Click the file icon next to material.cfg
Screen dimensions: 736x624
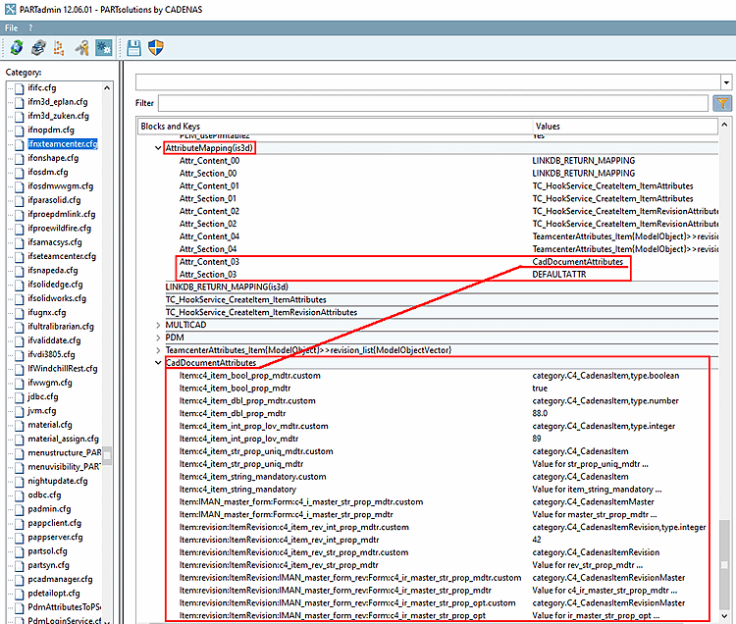(x=20, y=425)
